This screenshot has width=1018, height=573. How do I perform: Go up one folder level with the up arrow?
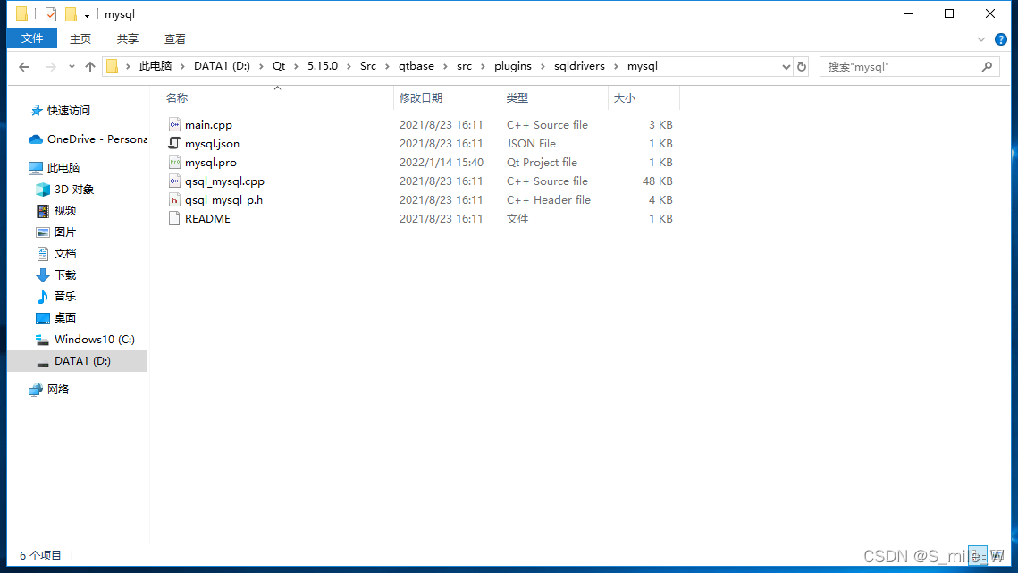89,66
